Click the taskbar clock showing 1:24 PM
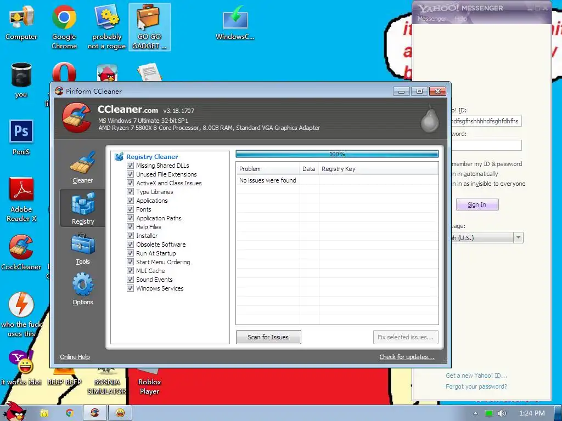The height and width of the screenshot is (421, 562). [532, 413]
